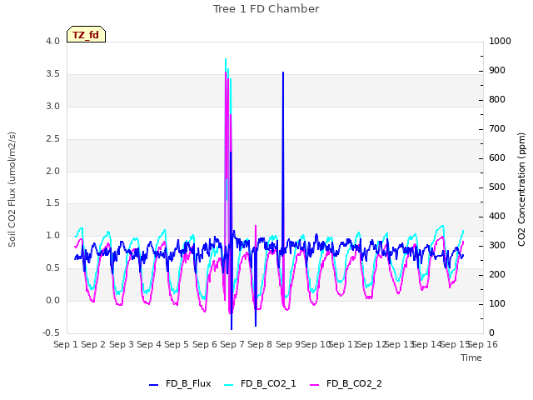Click the blue FD_B_Flux legend swatch
The image size is (533, 400).
tap(153, 385)
